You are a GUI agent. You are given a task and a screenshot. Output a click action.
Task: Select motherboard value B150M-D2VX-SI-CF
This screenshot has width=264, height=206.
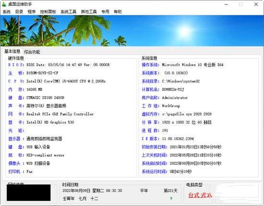(42, 73)
